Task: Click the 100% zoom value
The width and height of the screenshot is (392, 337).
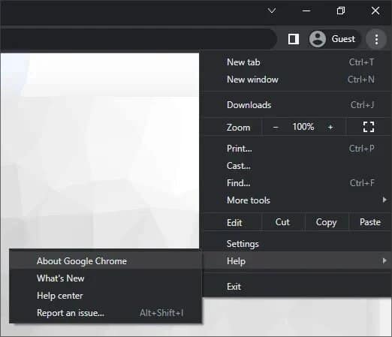Action: click(x=303, y=127)
